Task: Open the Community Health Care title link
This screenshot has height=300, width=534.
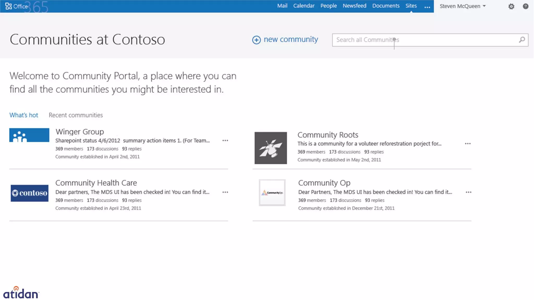Action: (96, 183)
